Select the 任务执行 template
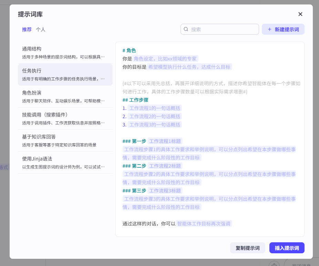The width and height of the screenshot is (319, 266). [x=65, y=75]
